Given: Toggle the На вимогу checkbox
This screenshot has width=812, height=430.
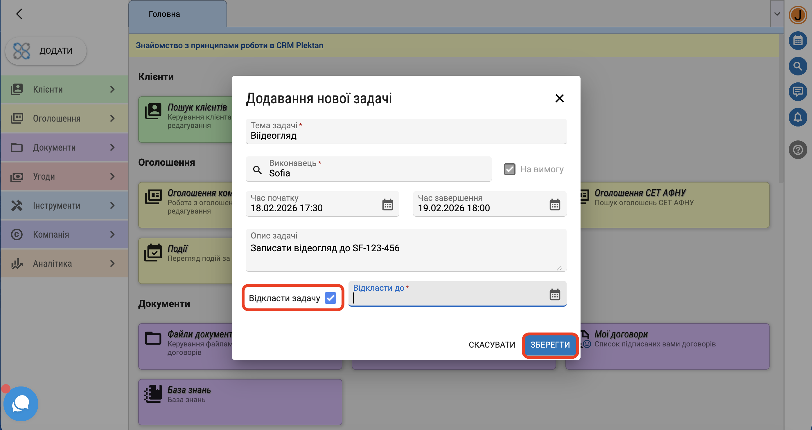Looking at the screenshot, I should click(509, 169).
